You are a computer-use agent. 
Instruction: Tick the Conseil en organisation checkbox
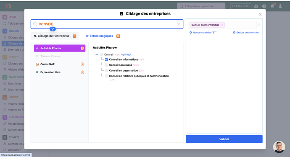106,71
